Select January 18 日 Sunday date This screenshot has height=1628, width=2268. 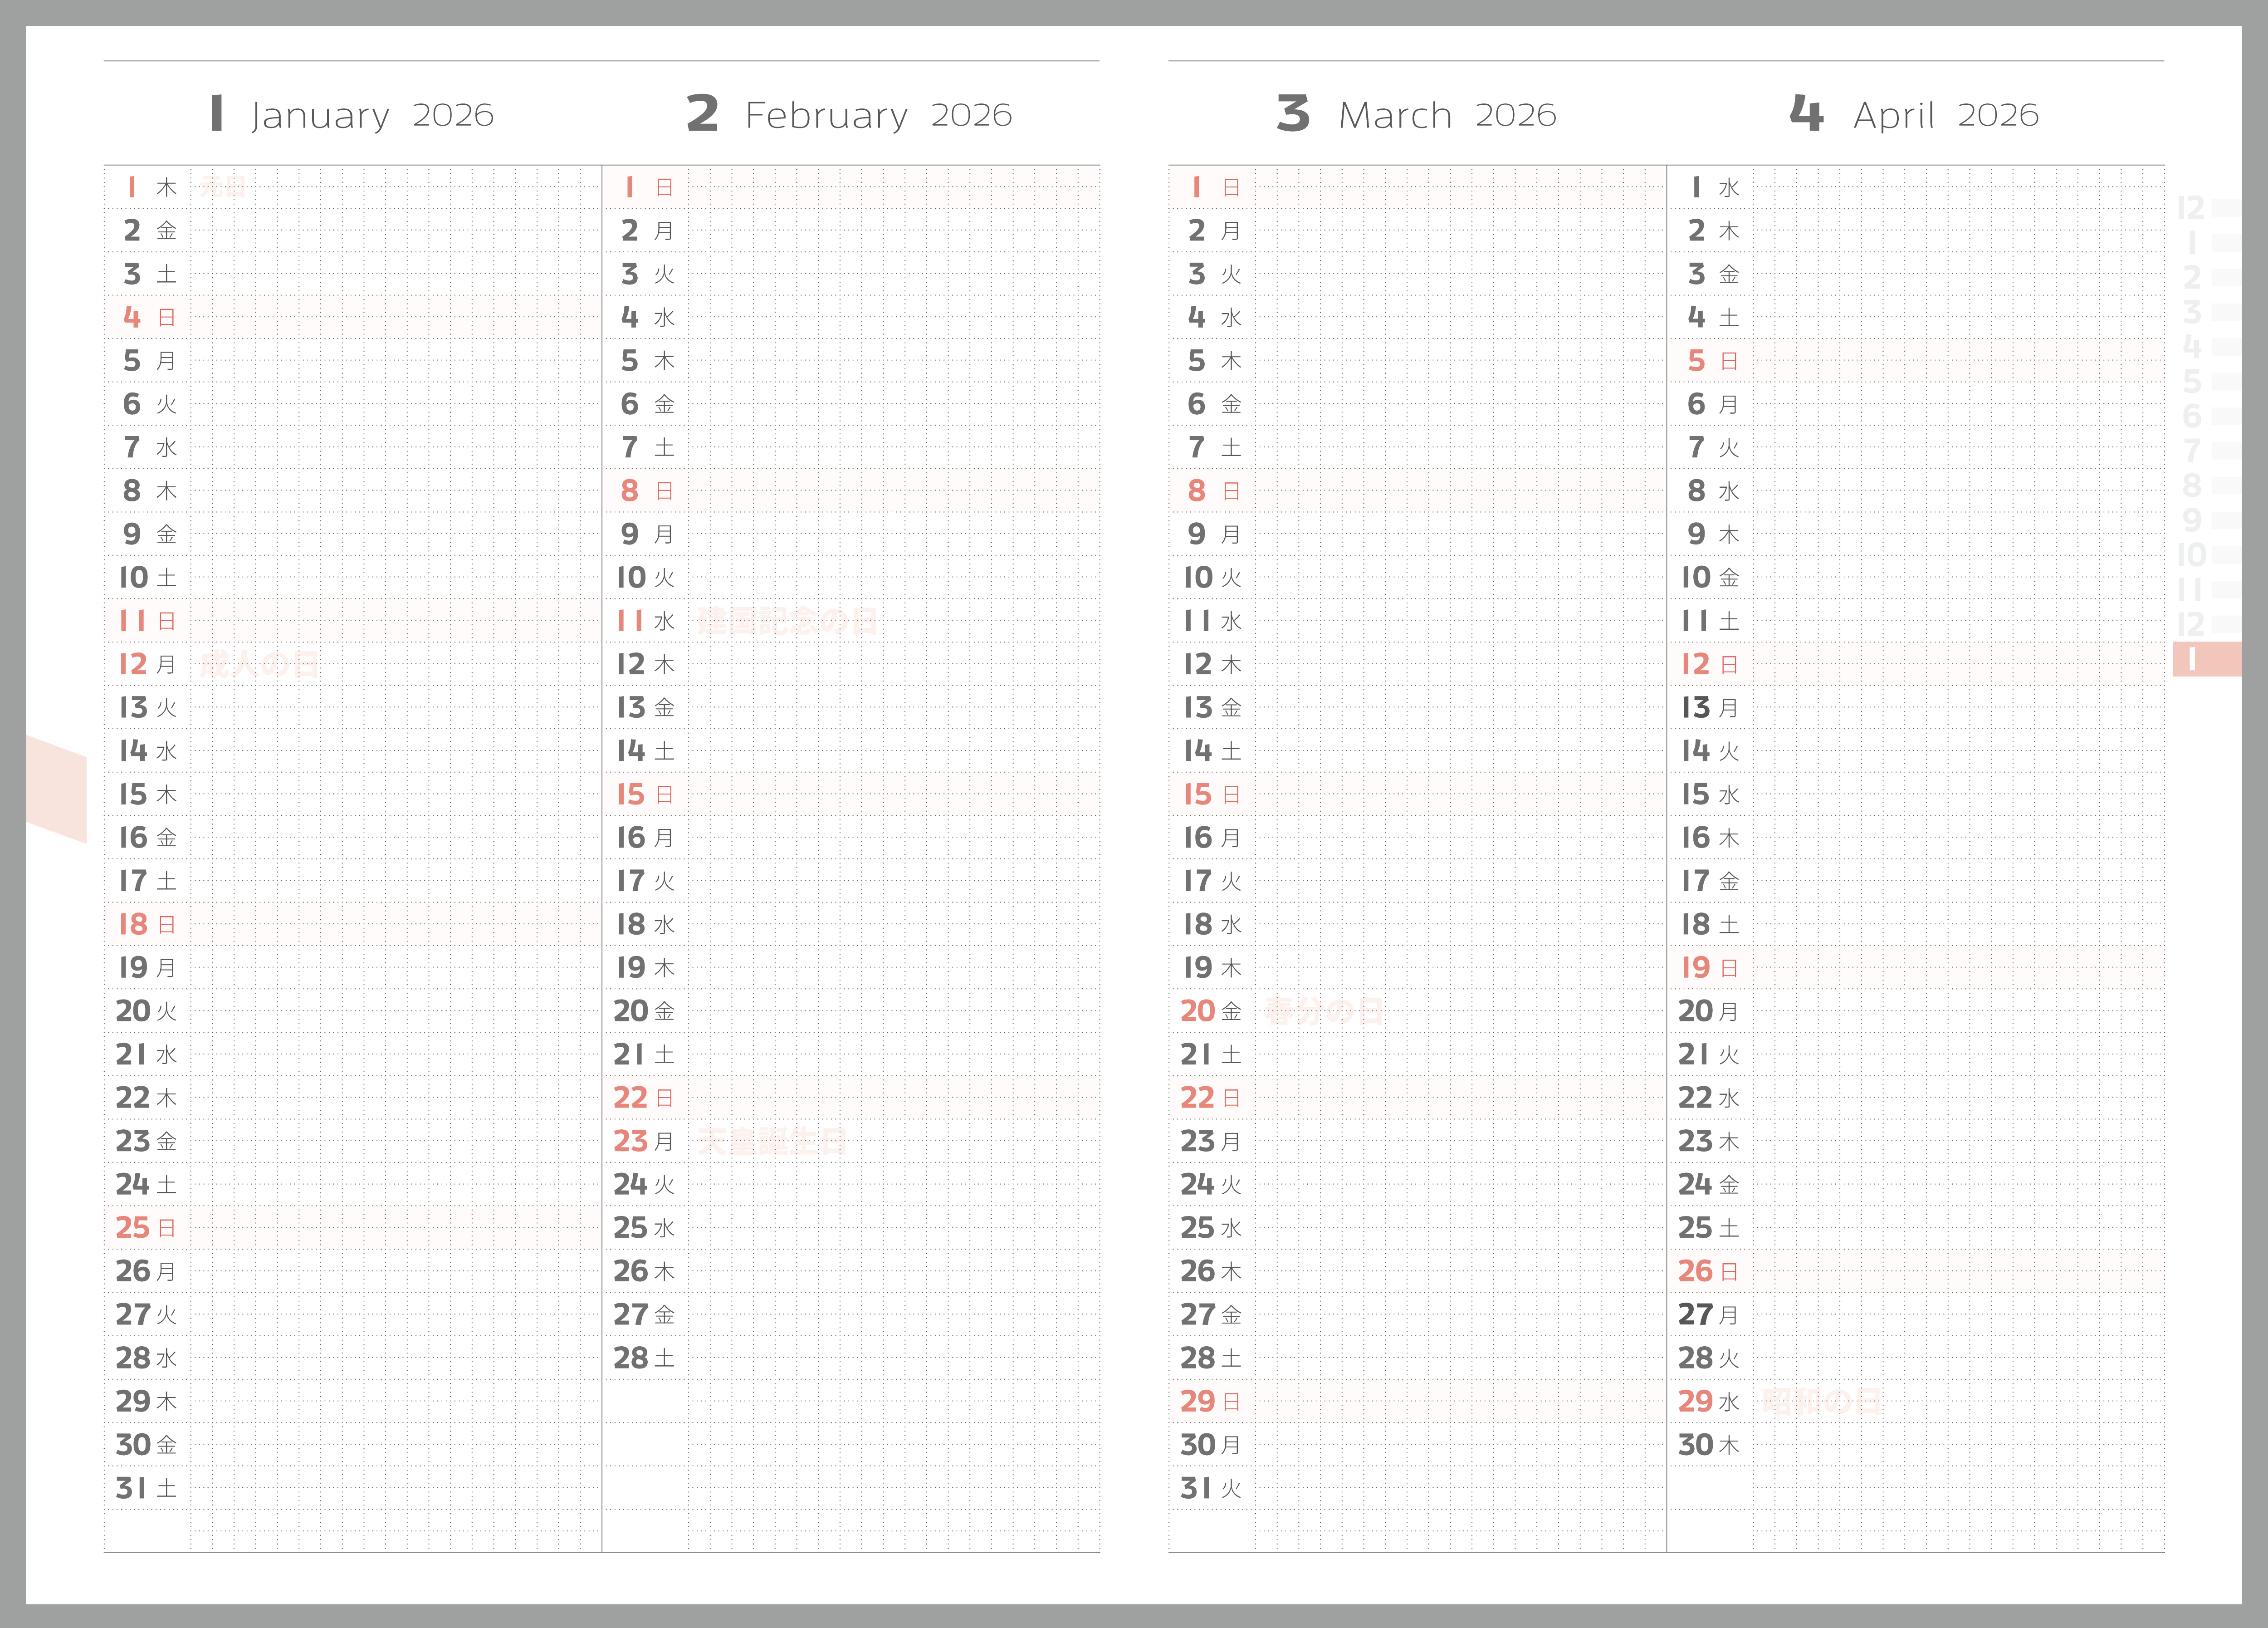tap(148, 924)
